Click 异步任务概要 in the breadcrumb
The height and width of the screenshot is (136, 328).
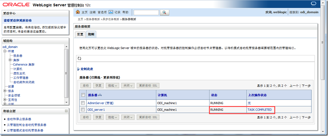(110, 19)
